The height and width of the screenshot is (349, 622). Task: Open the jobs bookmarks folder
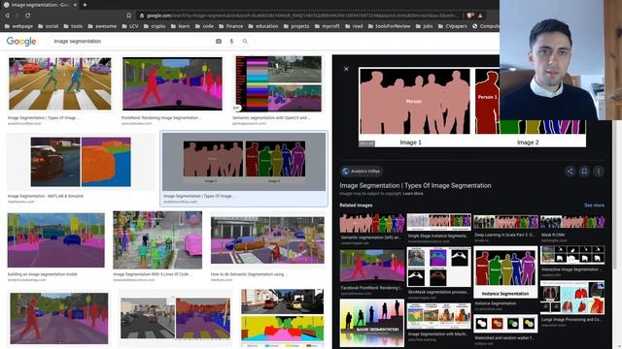coord(424,26)
